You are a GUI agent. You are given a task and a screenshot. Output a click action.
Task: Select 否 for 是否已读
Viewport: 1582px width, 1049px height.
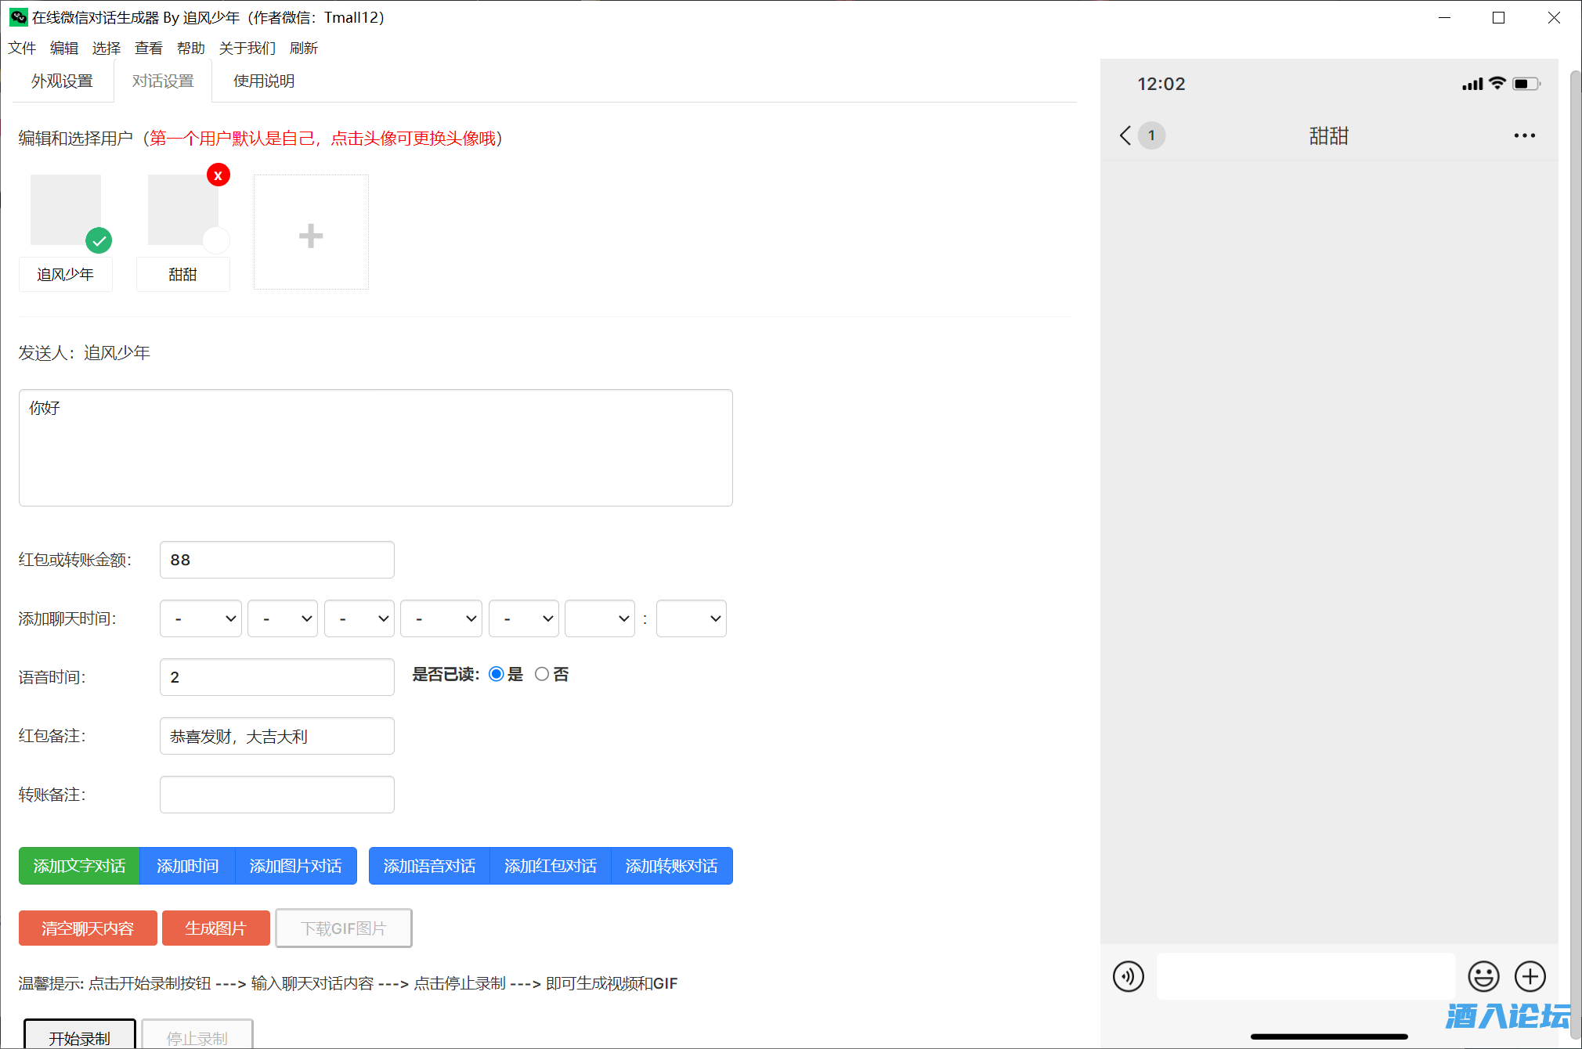(x=542, y=674)
